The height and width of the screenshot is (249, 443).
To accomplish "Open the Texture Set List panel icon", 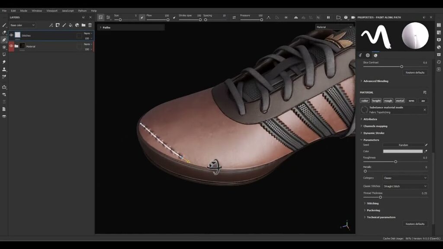I will tap(439, 25).
